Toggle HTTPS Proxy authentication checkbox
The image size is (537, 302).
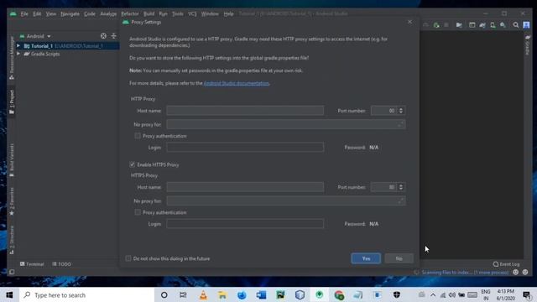pos(138,212)
